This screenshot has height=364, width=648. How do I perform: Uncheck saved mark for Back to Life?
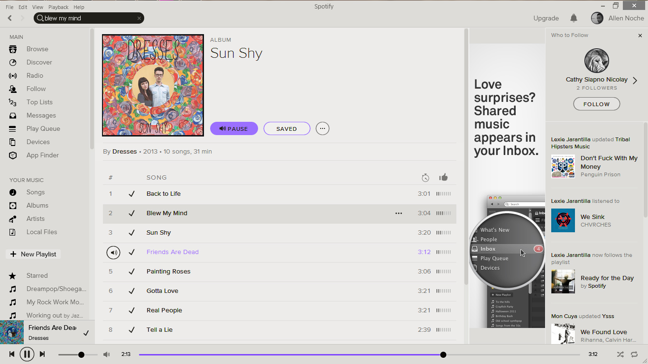pos(131,194)
